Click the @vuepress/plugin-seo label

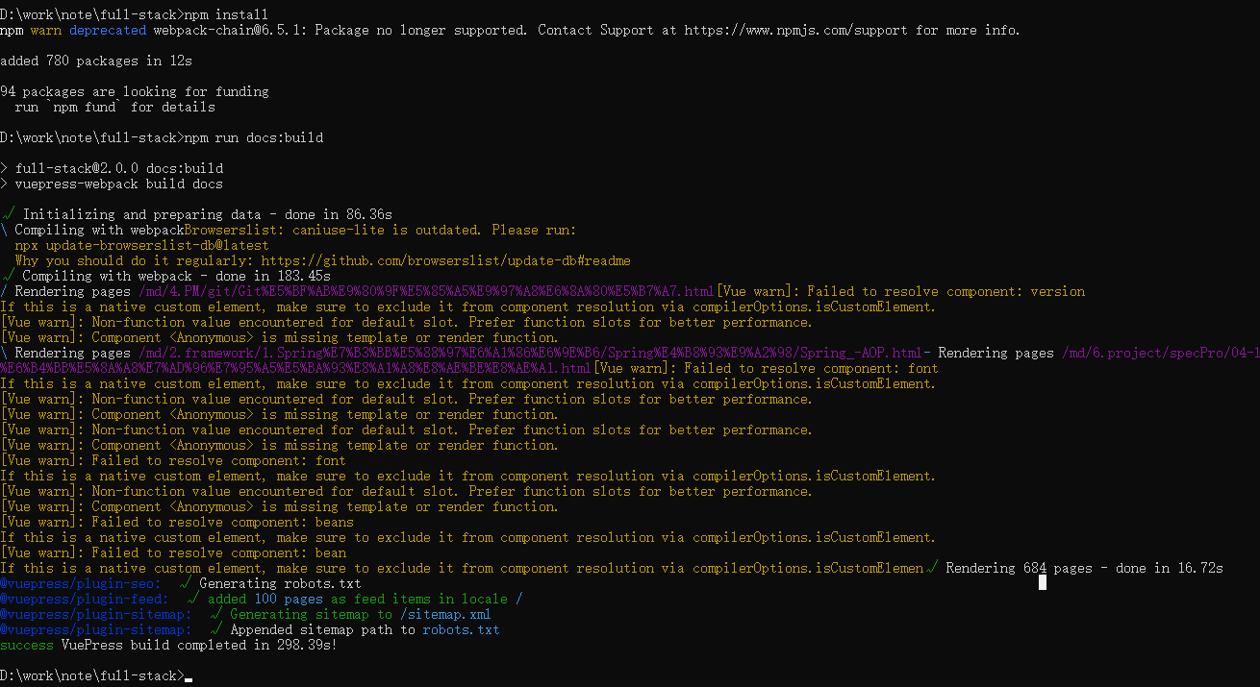[84, 583]
